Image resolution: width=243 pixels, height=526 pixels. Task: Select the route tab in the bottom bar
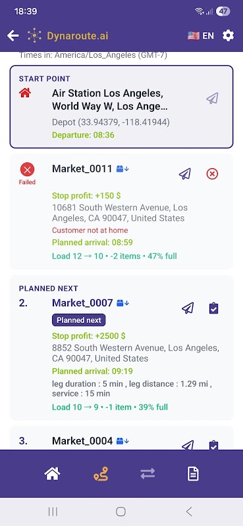[x=101, y=473]
